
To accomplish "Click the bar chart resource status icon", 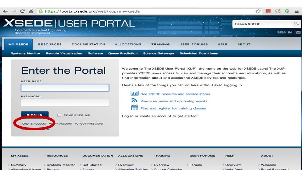I will click(134, 93).
